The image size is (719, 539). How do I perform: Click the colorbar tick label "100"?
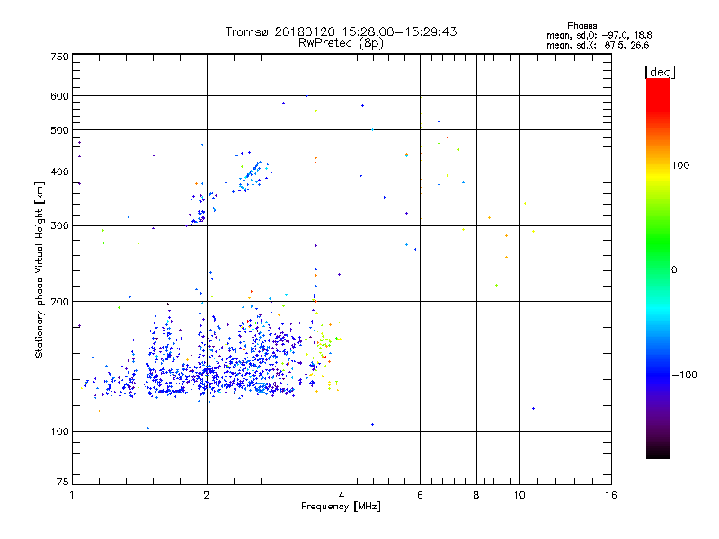(680, 165)
